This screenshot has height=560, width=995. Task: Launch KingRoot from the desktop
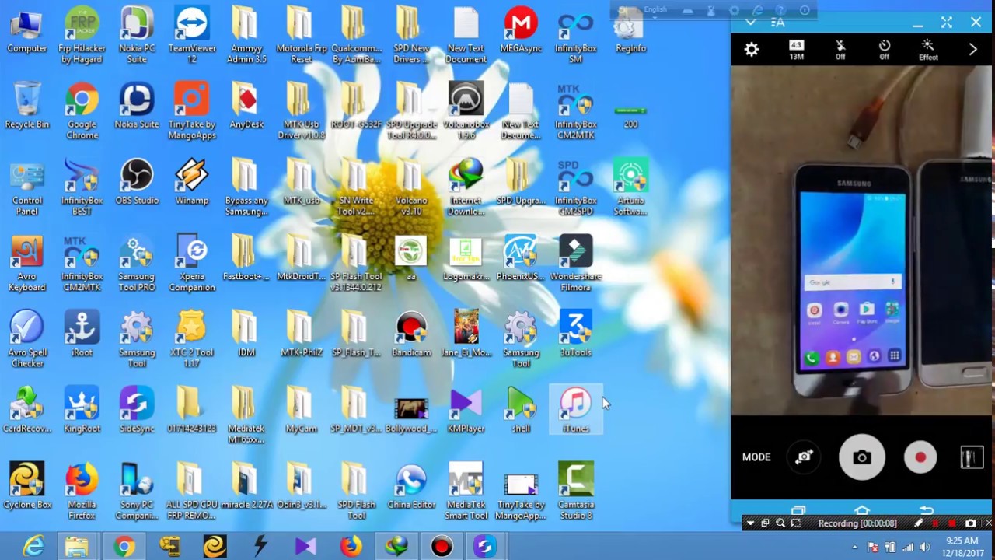[x=82, y=409]
